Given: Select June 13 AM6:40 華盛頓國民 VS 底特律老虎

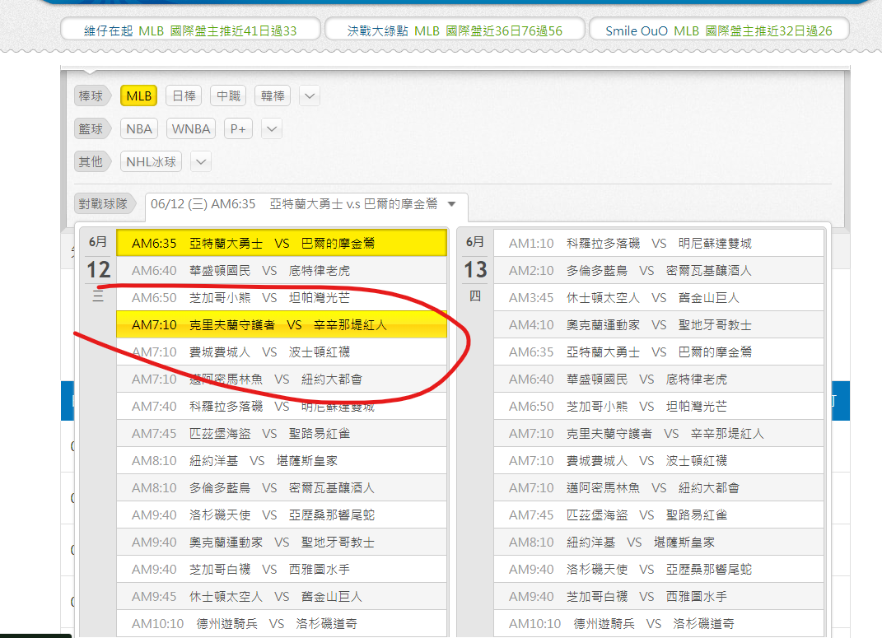Looking at the screenshot, I should click(659, 380).
